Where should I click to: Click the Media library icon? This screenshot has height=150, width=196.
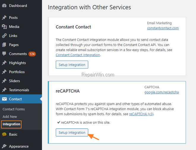[4, 27]
